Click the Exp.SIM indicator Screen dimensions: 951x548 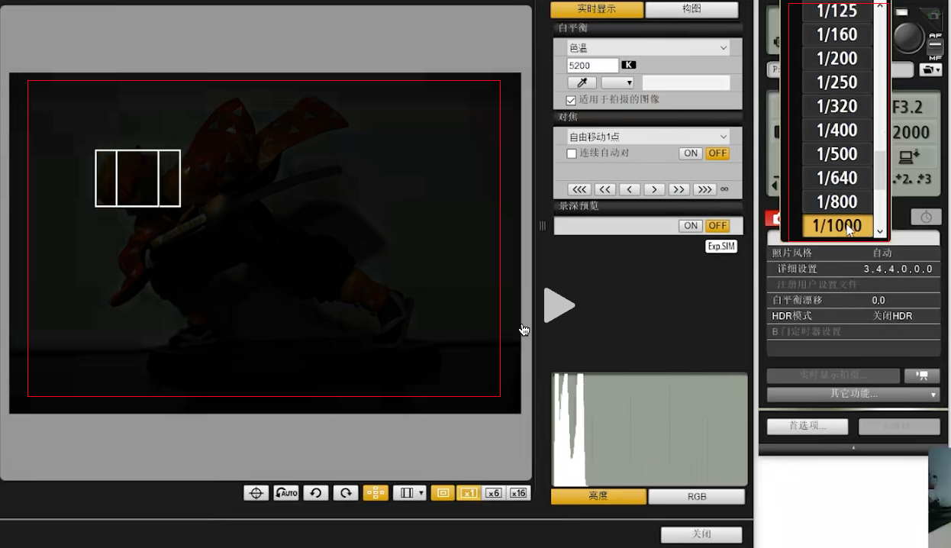pyautogui.click(x=721, y=247)
